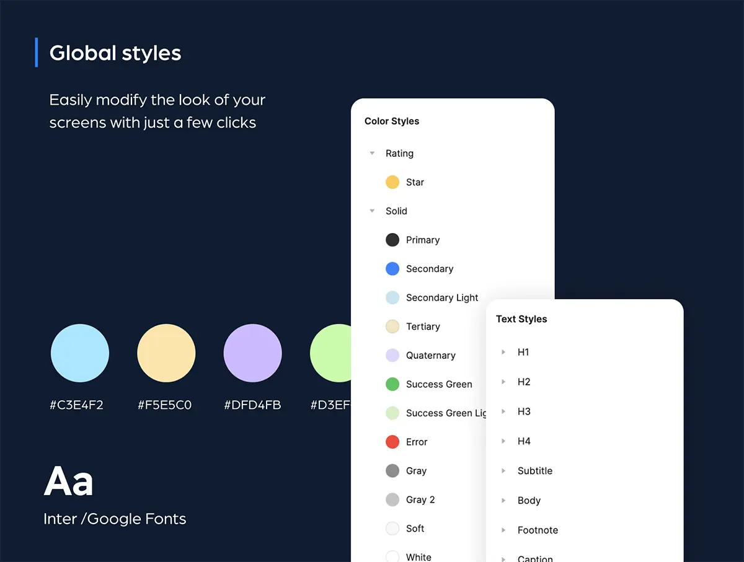Click the Inter /Google Fonts text
The height and width of the screenshot is (562, 744).
click(115, 519)
